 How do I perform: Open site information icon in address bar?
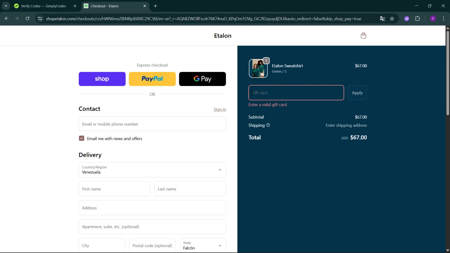(x=40, y=19)
